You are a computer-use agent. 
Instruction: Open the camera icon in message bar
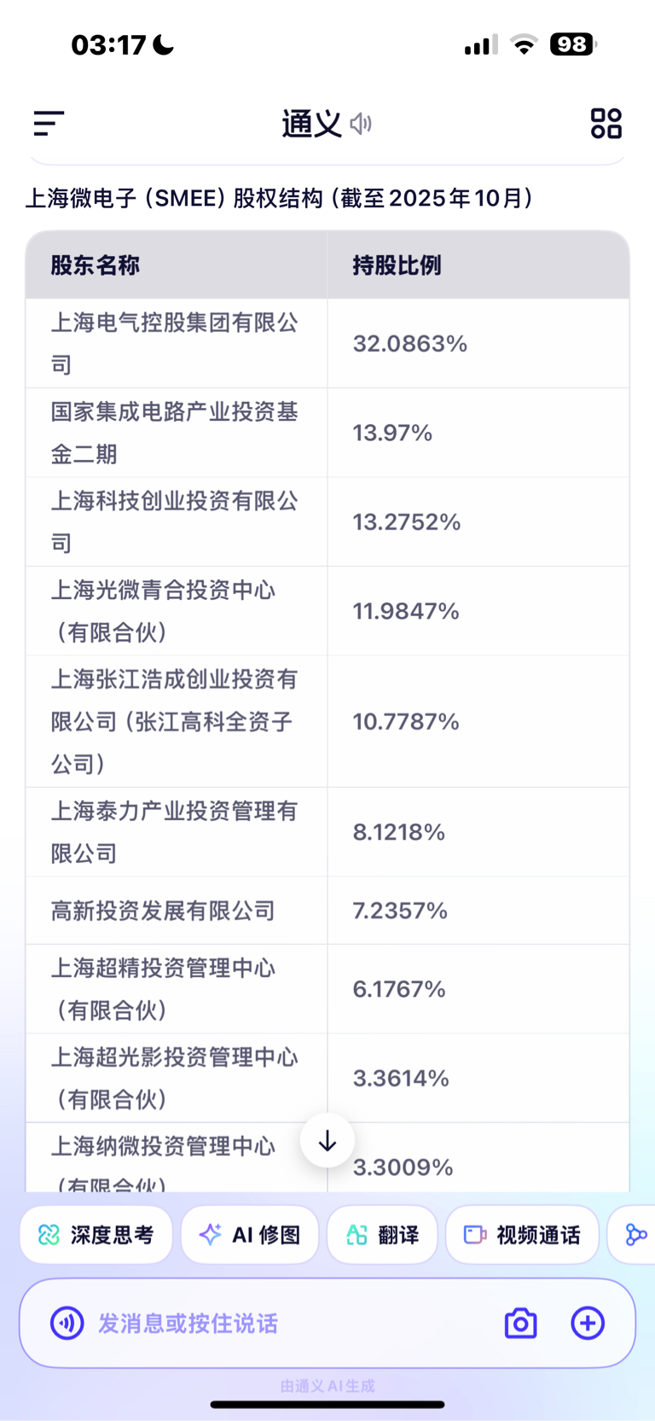click(520, 1323)
